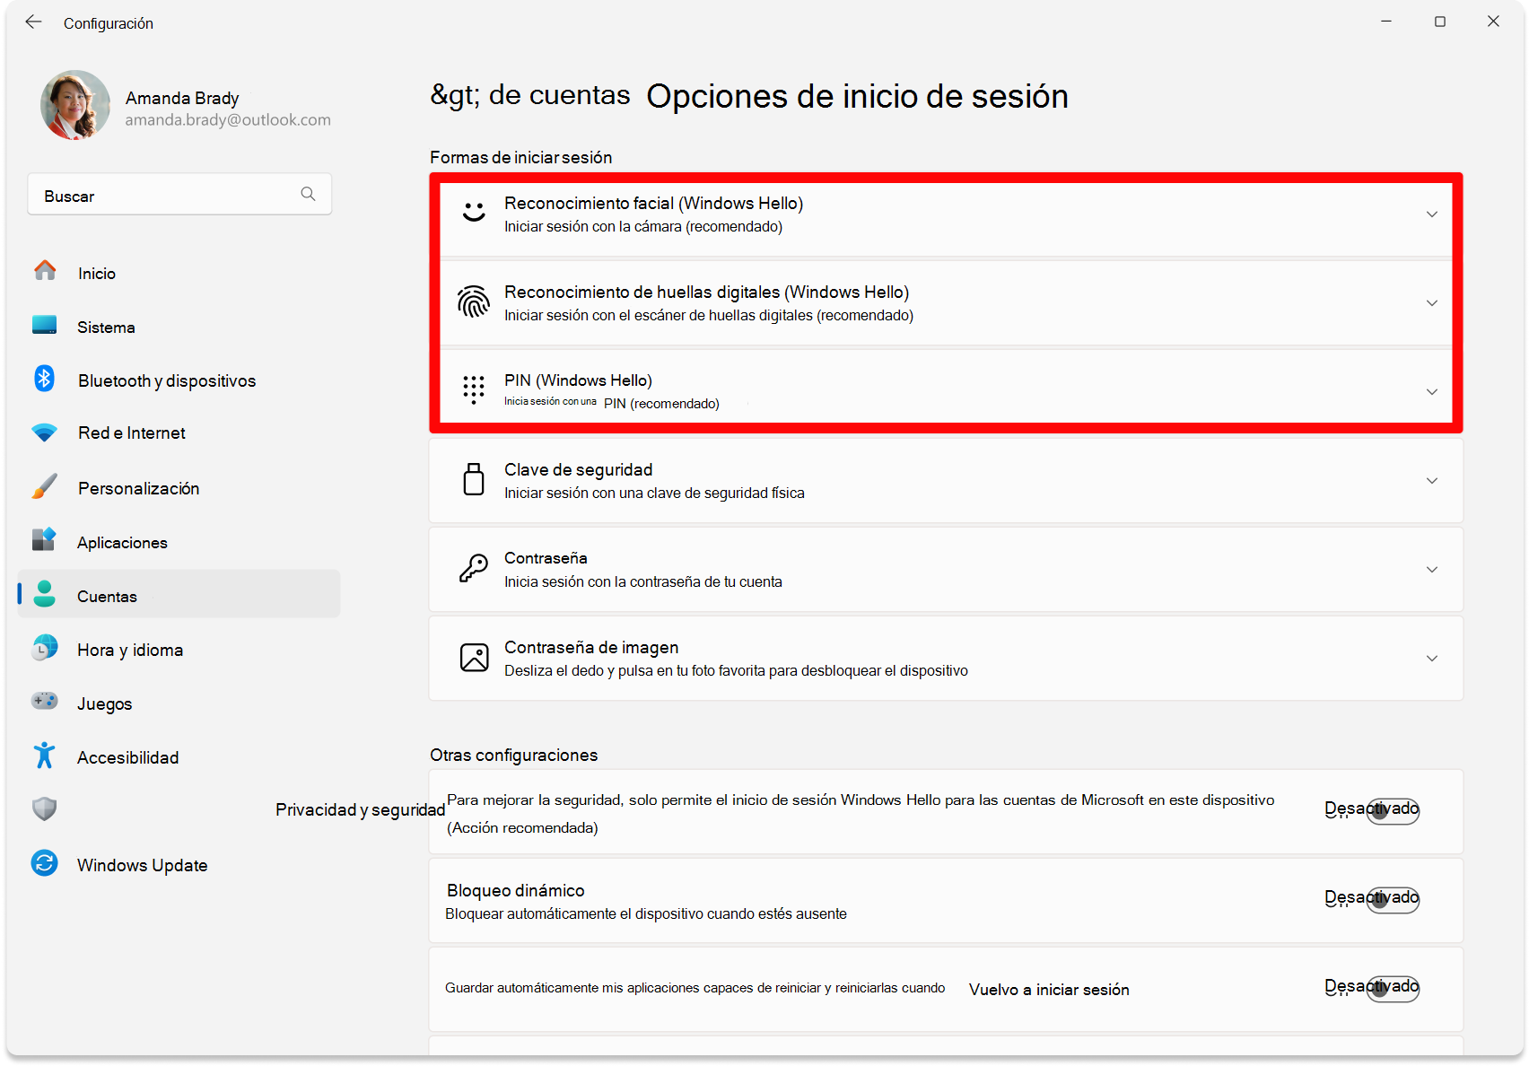This screenshot has width=1529, height=1066.
Task: Open Bluetooth y dispositivos settings
Action: (x=166, y=380)
